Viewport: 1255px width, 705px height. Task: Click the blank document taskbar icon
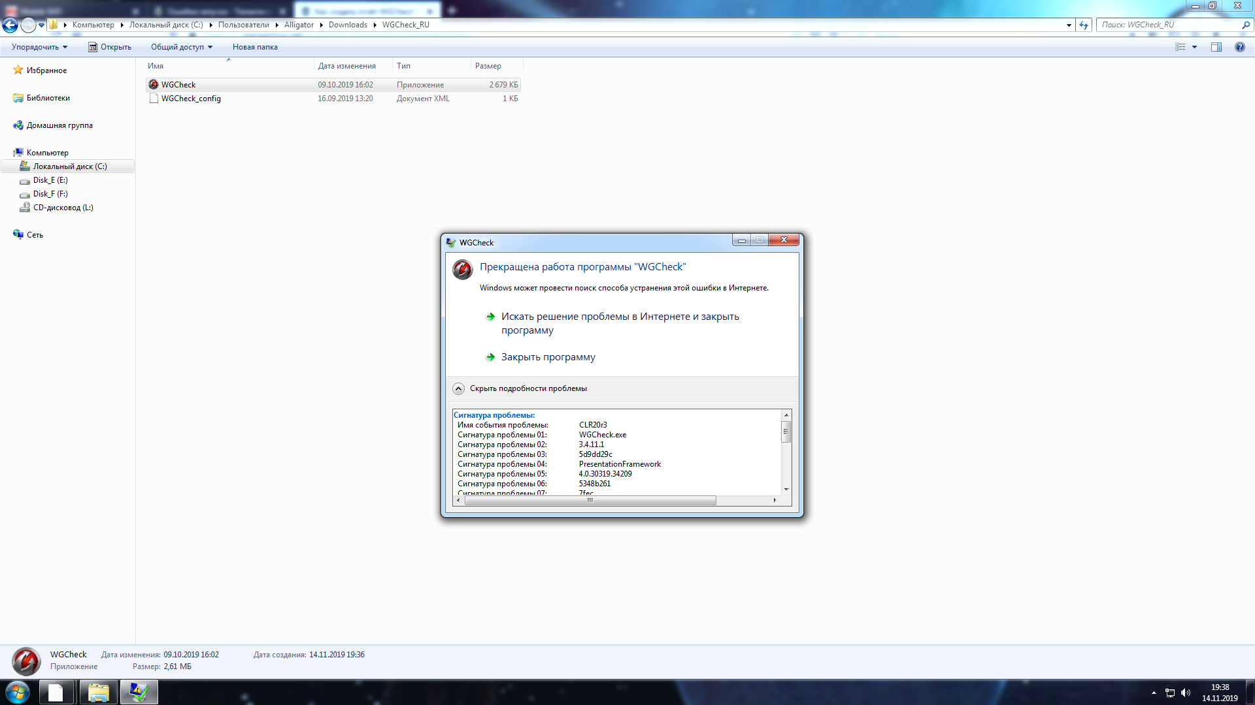point(56,692)
